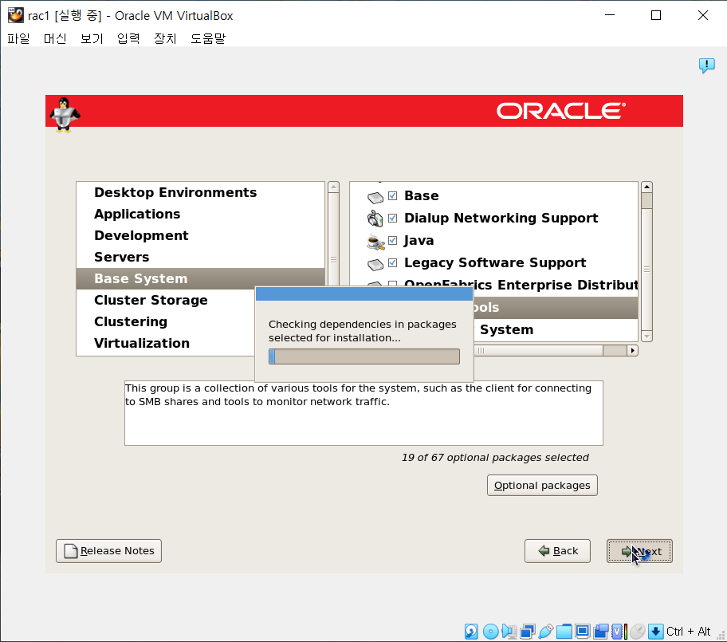Select Applications category
727x642 pixels.
pyautogui.click(x=200, y=214)
